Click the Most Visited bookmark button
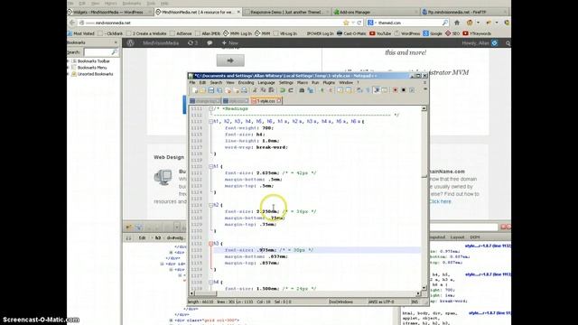The height and width of the screenshot is (325, 578). 80,33
